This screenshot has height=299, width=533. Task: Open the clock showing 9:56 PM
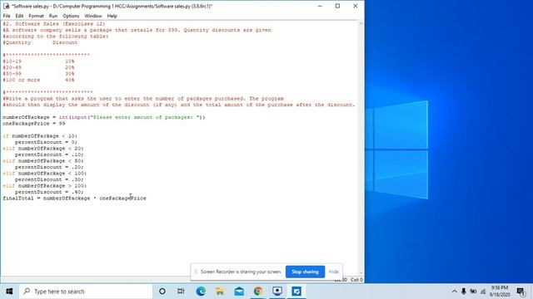499,292
